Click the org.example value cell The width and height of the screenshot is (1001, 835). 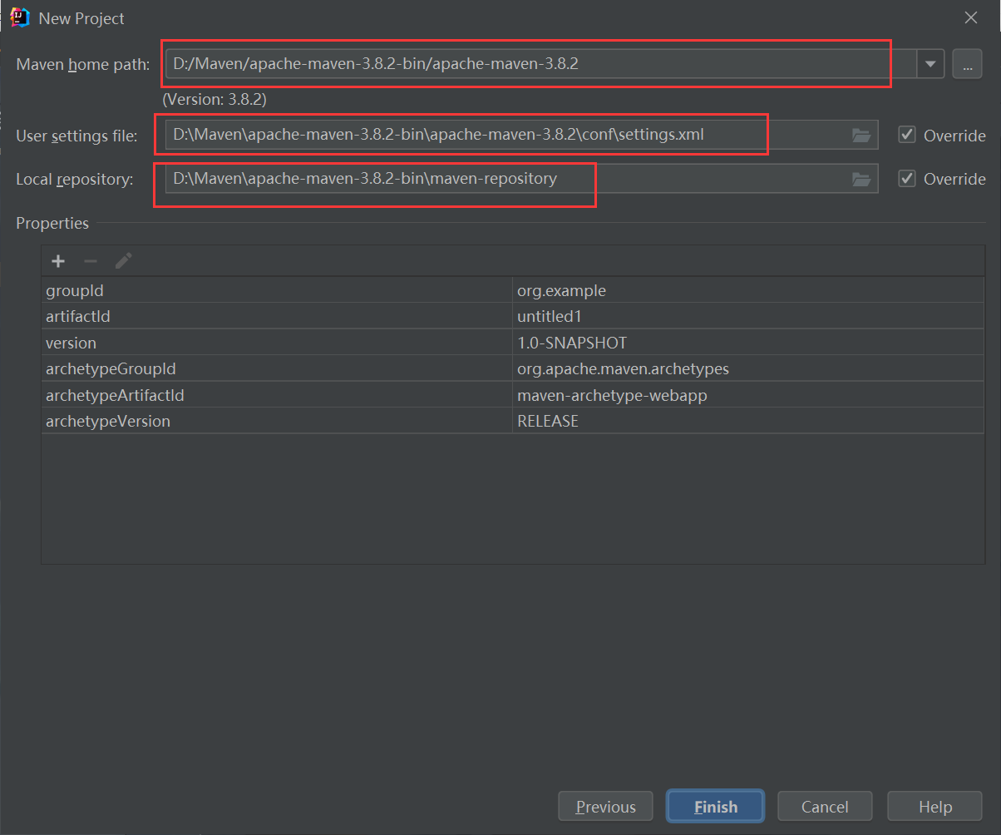[x=748, y=290]
